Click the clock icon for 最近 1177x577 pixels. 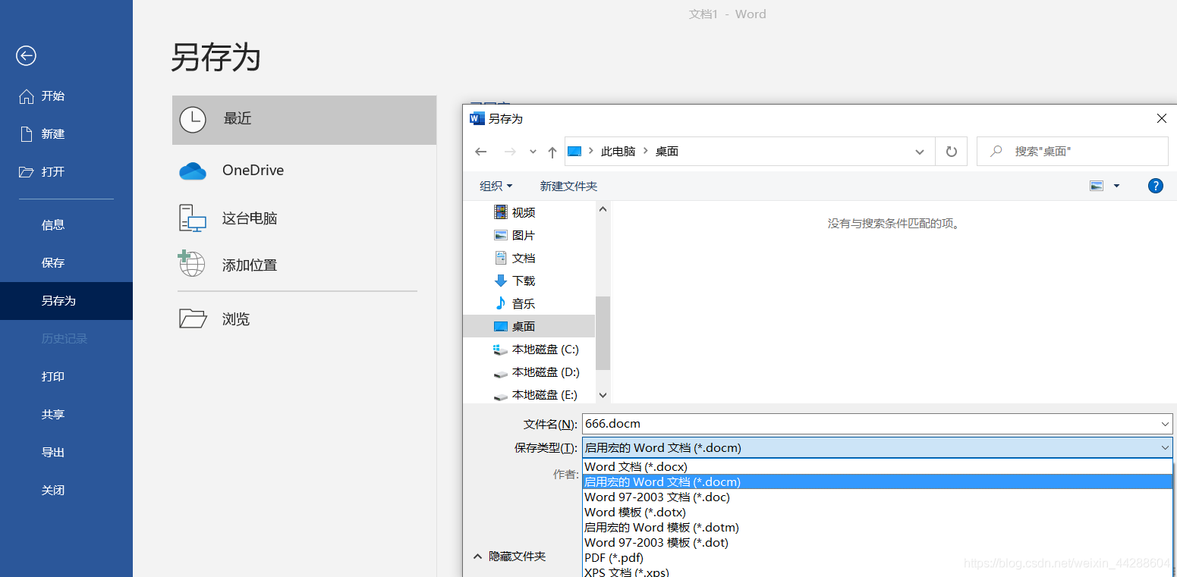point(193,119)
